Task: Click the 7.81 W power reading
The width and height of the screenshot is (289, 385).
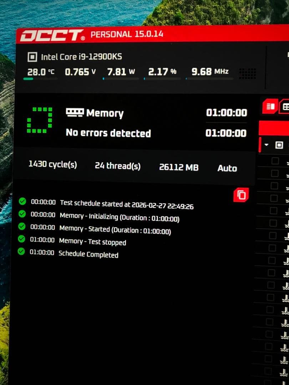Action: (x=121, y=72)
